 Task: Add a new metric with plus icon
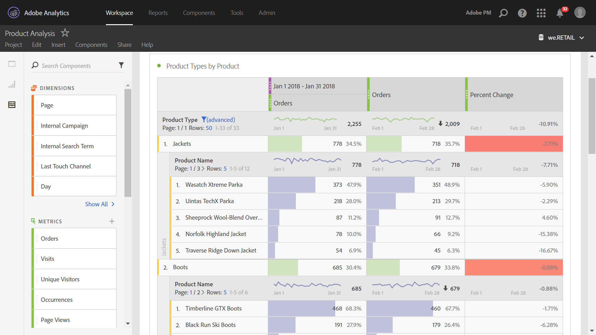click(x=112, y=221)
